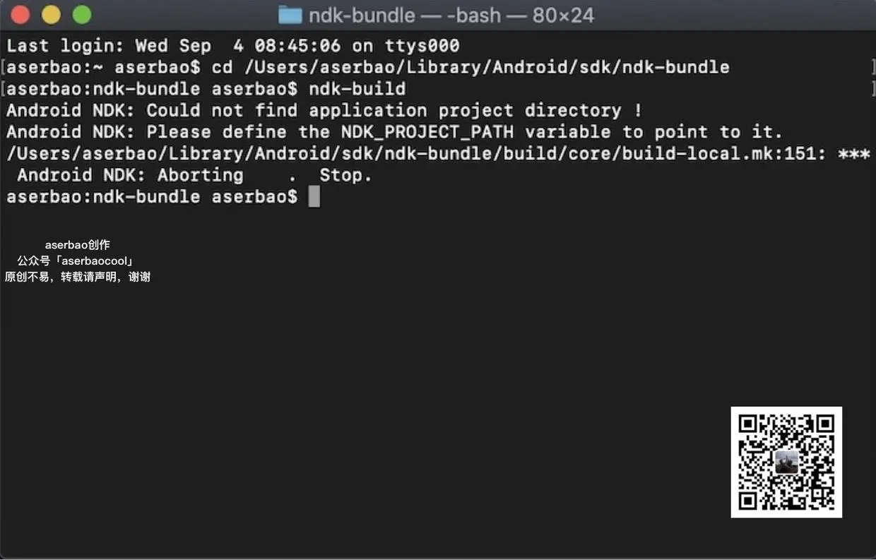Click the "ndk-build" command text
The width and height of the screenshot is (876, 560).
click(357, 89)
